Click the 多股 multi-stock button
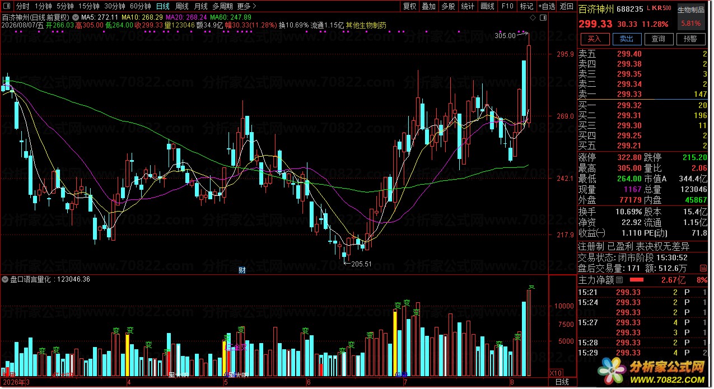This screenshot has height=389, width=714. (x=448, y=6)
